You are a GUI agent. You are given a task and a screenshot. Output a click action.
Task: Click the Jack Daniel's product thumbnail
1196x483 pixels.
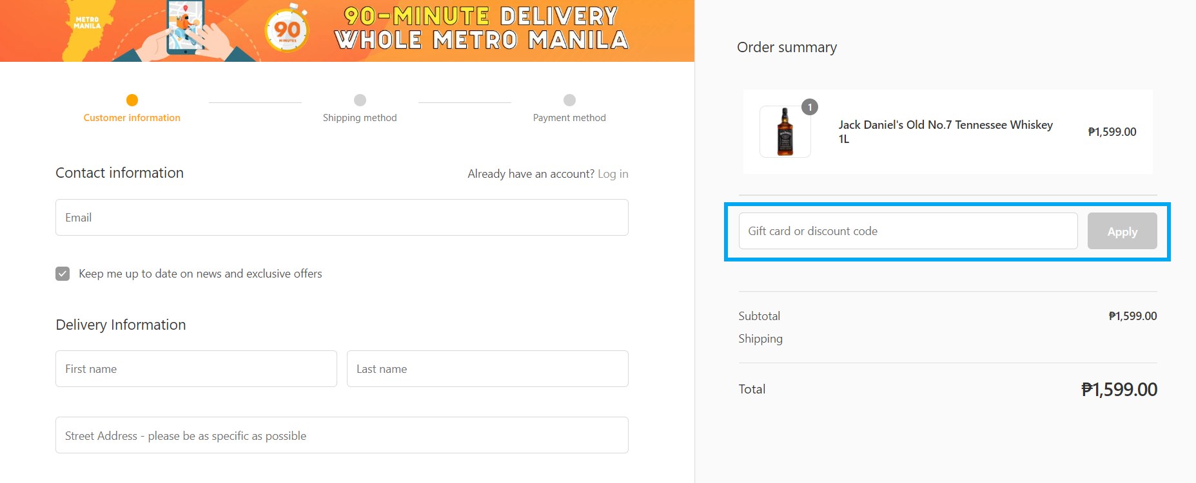tap(784, 131)
